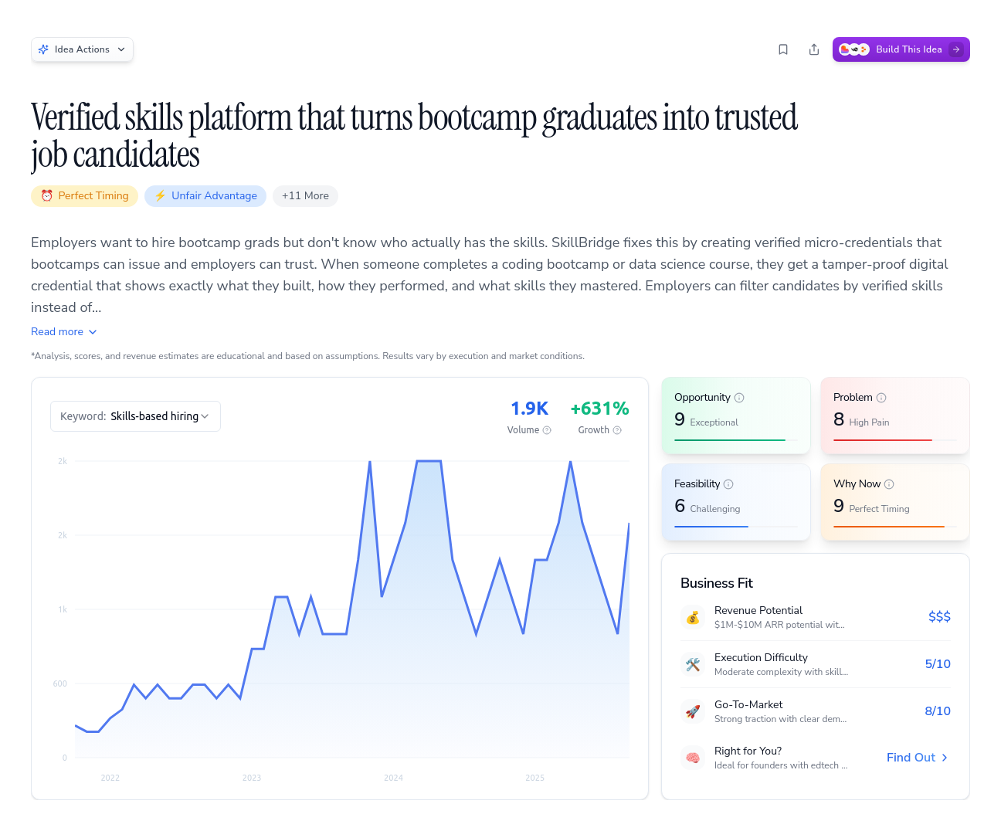This screenshot has height=831, width=1001.
Task: Click Find Out link under Right for You
Action: point(917,758)
